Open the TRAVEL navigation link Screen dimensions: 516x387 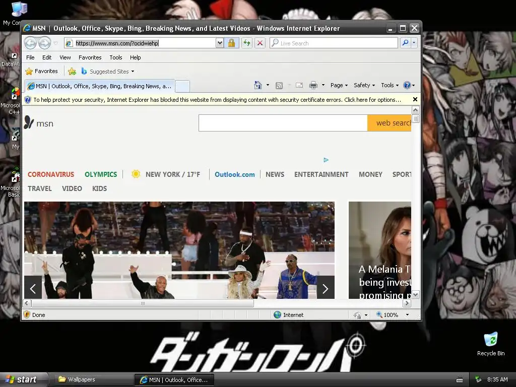(x=39, y=188)
